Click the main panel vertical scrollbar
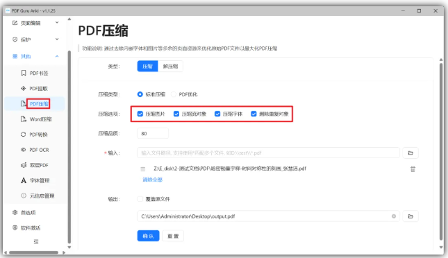 pos(441,151)
